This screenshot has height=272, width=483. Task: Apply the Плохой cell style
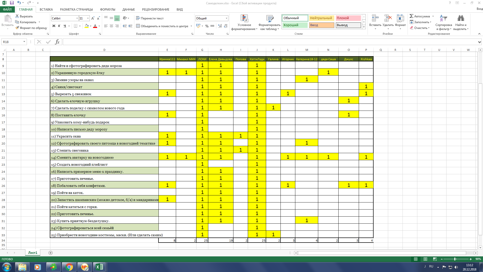tap(348, 18)
